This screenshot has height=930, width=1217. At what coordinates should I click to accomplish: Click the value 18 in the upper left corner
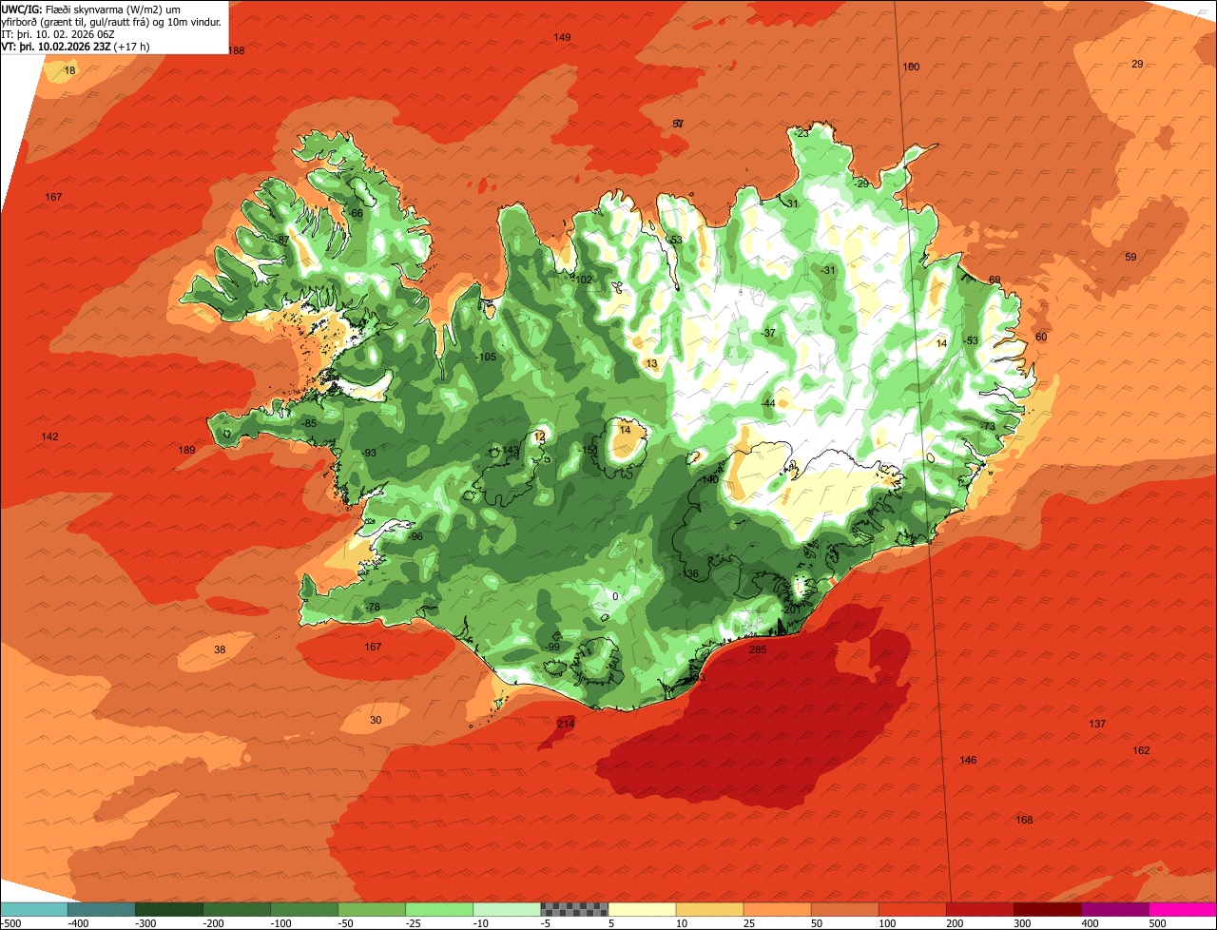(69, 71)
